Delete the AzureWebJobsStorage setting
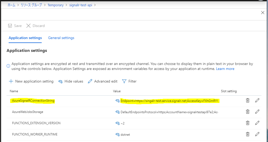Viewport: 268px width, 142px height. [x=248, y=112]
